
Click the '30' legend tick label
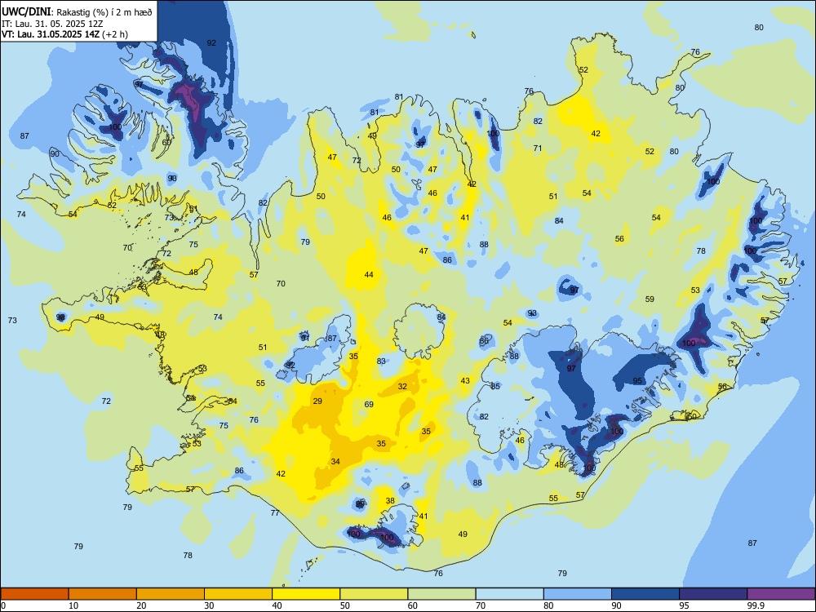click(x=209, y=605)
